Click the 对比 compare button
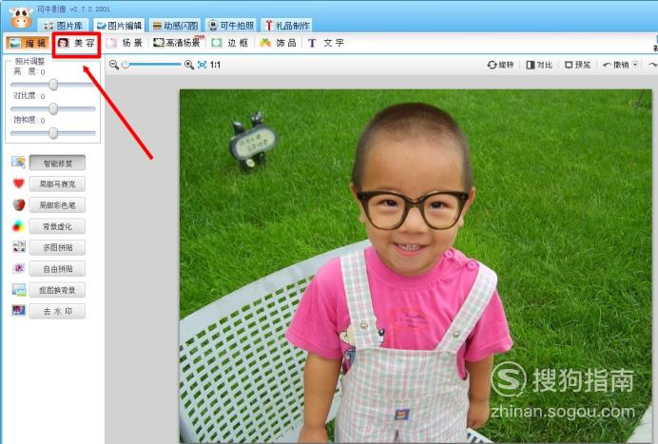 [x=539, y=65]
